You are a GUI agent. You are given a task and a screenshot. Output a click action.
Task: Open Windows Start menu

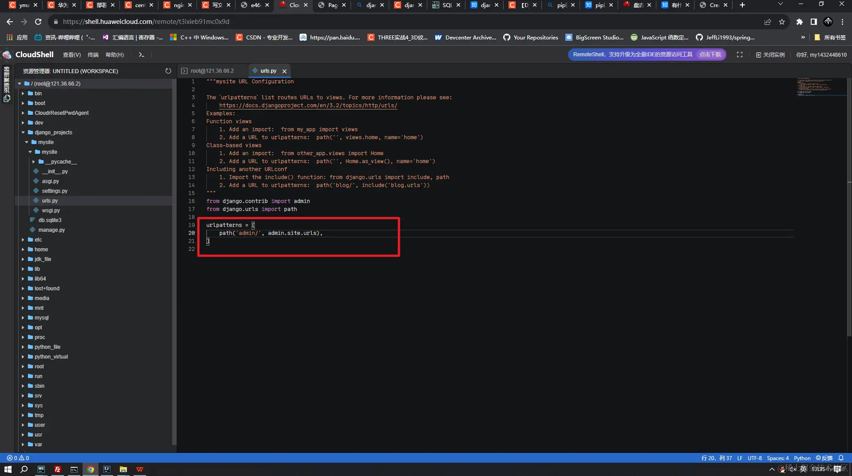tap(8, 469)
